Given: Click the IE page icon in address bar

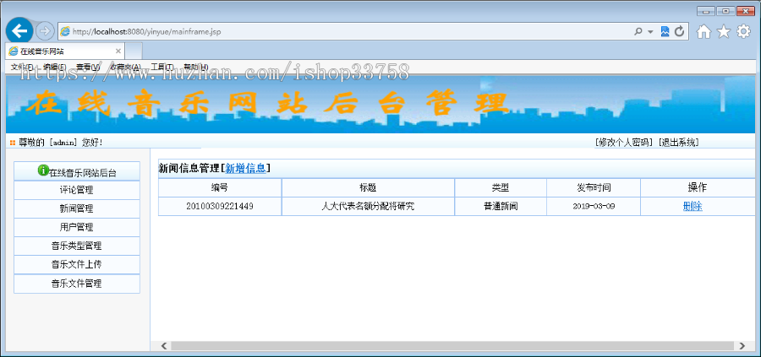Looking at the screenshot, I should (65, 31).
